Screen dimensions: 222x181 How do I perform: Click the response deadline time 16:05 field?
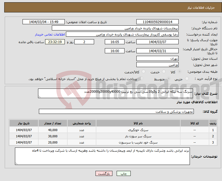[115, 42]
